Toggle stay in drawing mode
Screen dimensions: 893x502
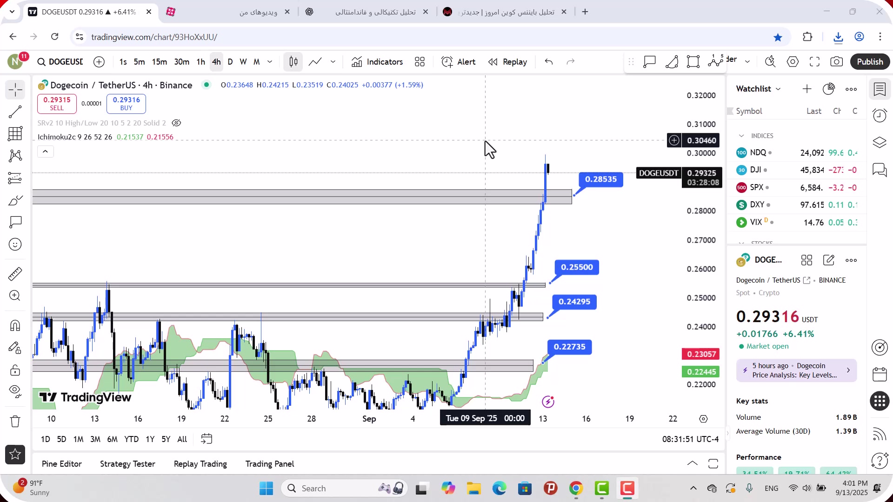click(15, 348)
